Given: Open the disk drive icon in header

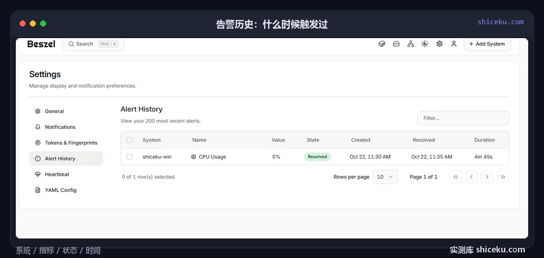Looking at the screenshot, I should tap(396, 44).
